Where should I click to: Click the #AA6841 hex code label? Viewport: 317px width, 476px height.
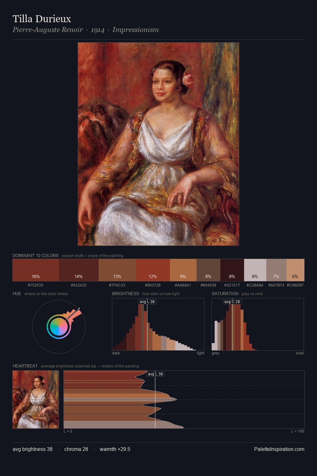(183, 285)
